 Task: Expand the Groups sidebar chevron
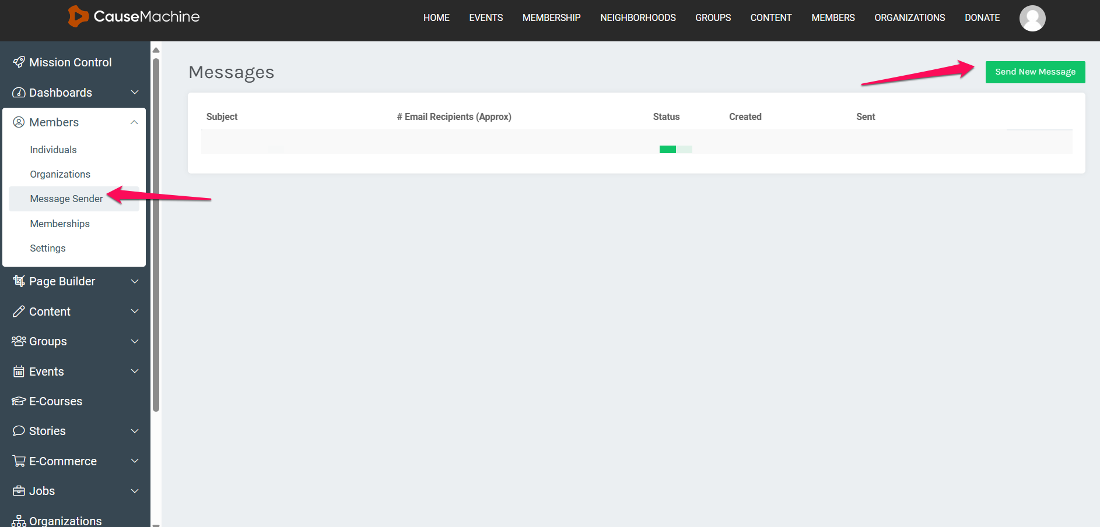135,341
